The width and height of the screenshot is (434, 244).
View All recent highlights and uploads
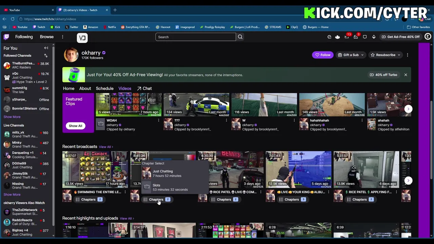click(x=127, y=219)
